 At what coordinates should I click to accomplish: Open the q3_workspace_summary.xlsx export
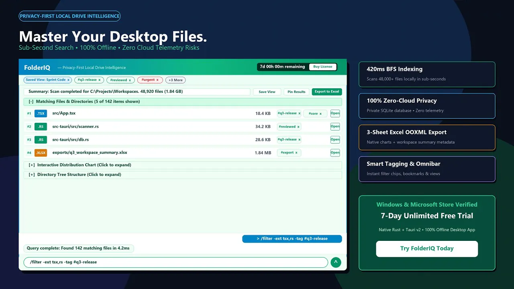tap(335, 153)
